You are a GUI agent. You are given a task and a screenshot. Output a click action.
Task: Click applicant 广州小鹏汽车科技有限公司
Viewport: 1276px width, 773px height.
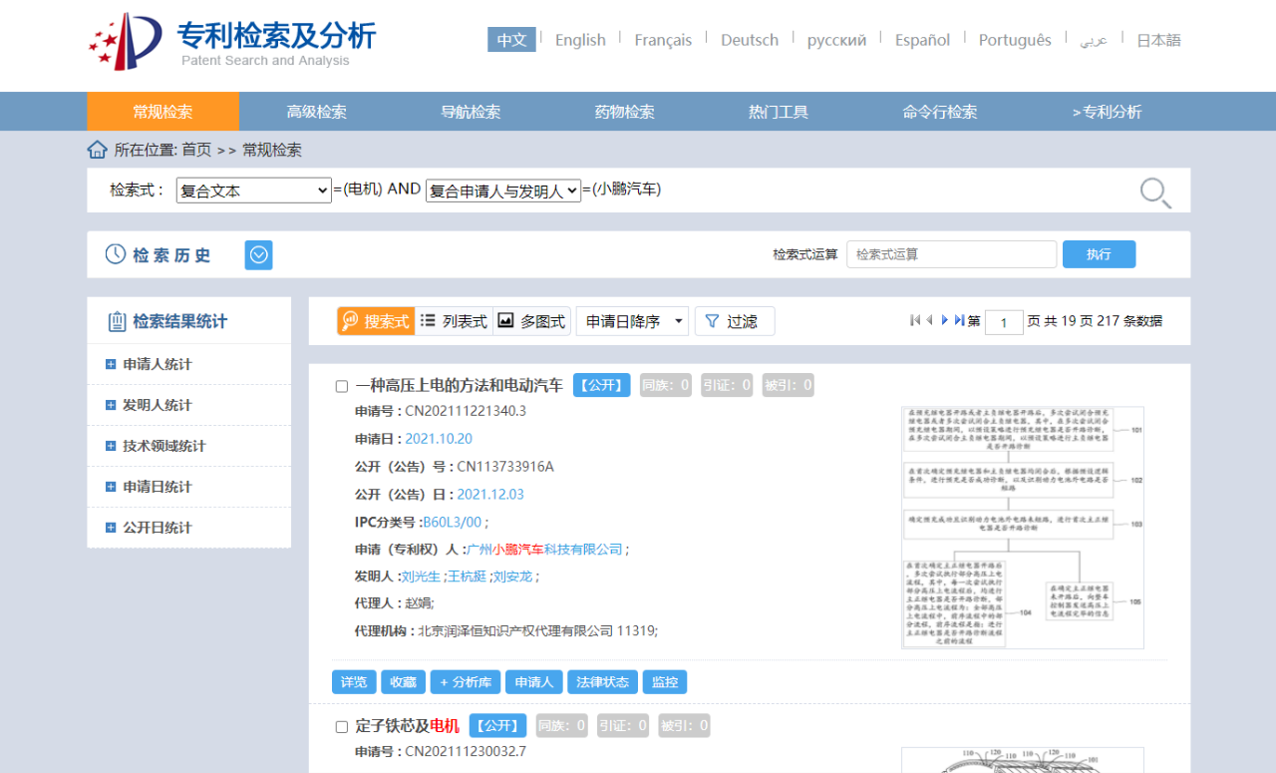pyautogui.click(x=544, y=549)
